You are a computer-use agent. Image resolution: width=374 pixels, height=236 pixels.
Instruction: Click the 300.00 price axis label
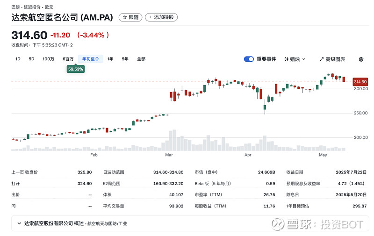[360, 89]
